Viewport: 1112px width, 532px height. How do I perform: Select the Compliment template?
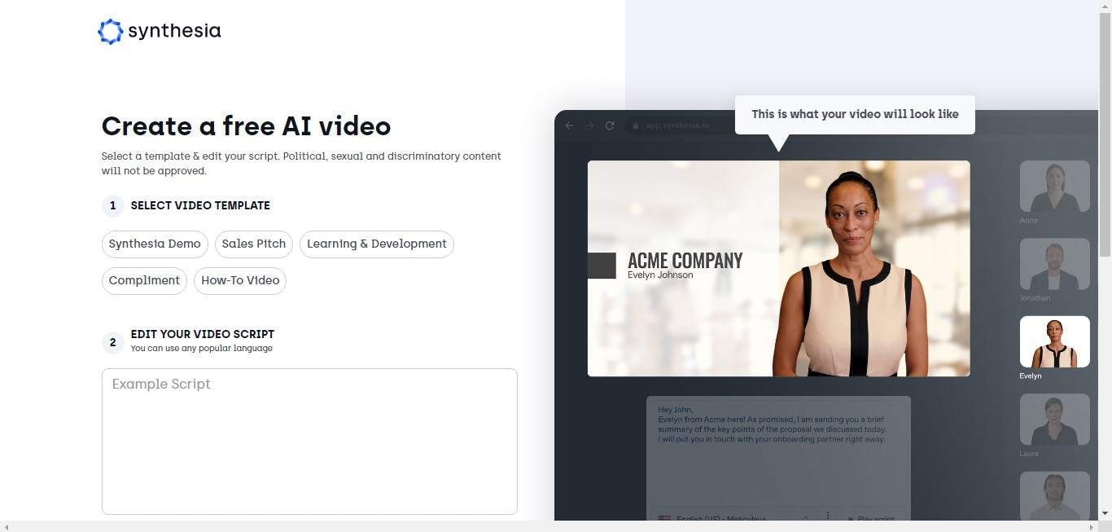pyautogui.click(x=144, y=280)
